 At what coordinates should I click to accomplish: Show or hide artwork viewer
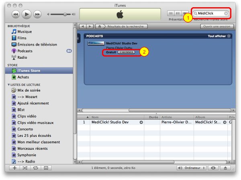46,168
